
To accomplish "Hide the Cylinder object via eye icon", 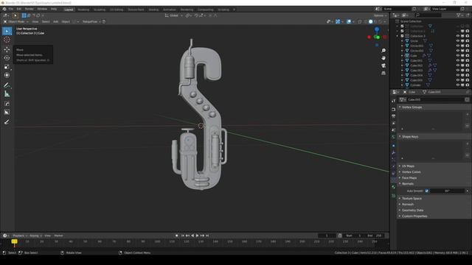I will click(458, 85).
